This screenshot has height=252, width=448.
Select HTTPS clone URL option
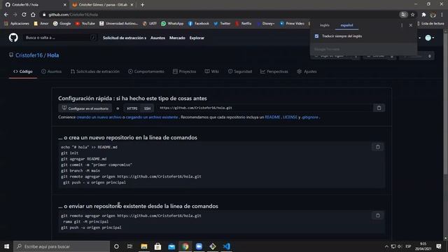[x=132, y=108]
